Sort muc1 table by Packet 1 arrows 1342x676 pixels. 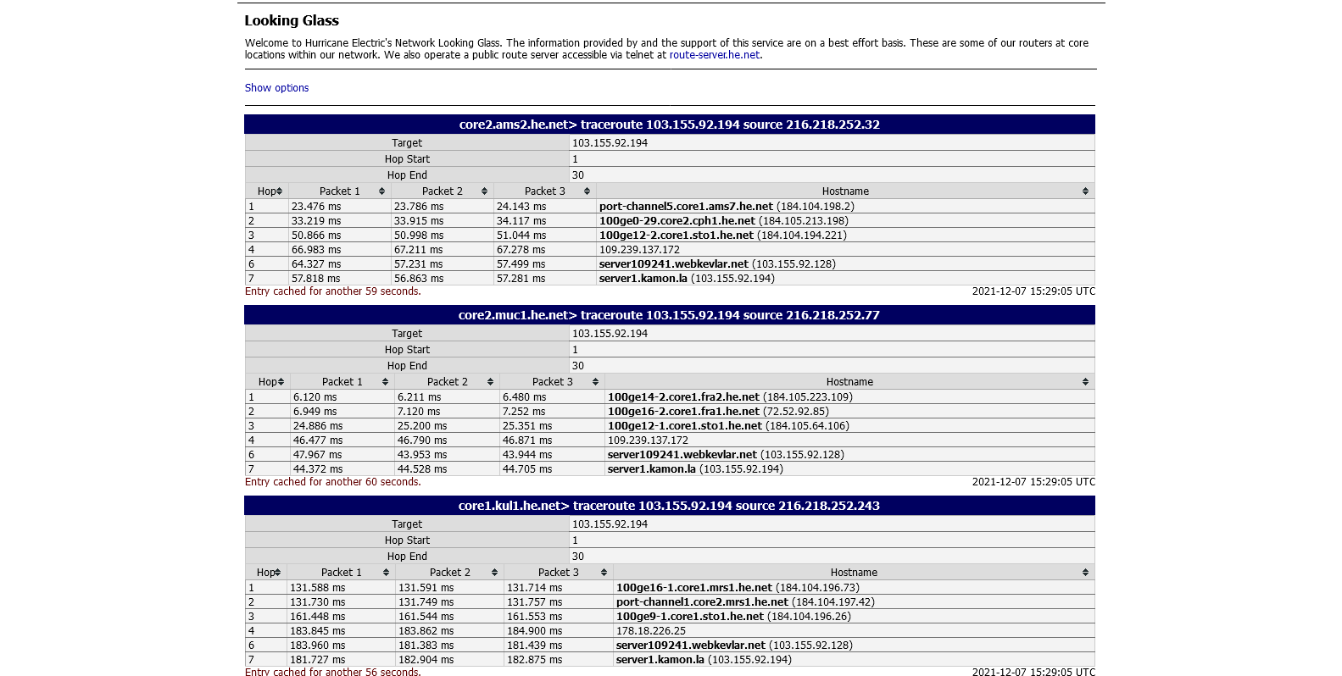[x=385, y=382]
